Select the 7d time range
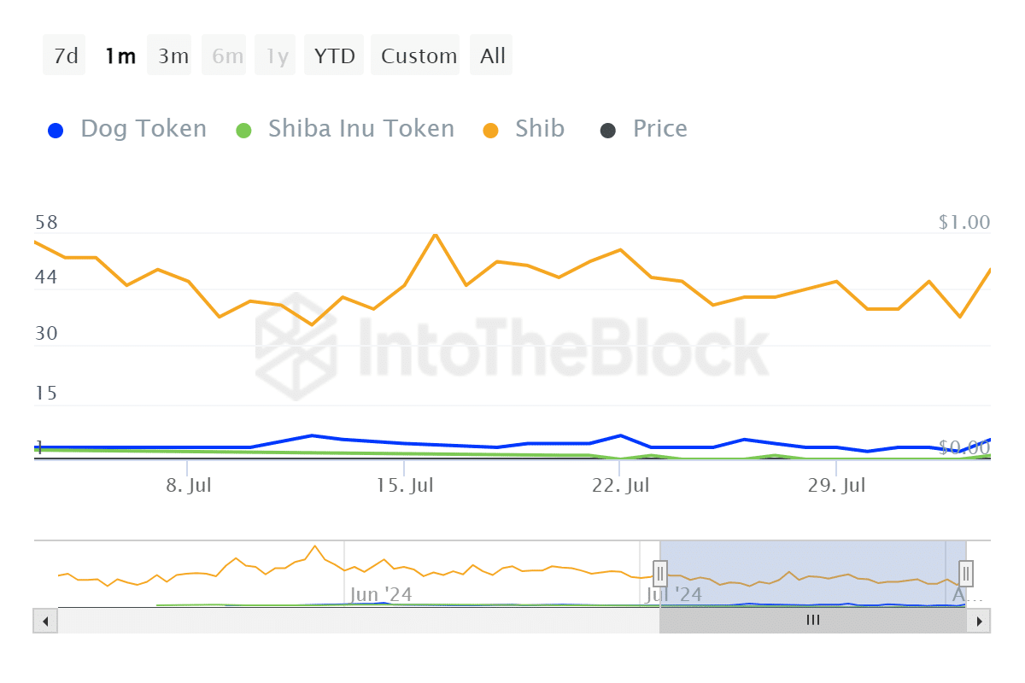 click(x=65, y=55)
